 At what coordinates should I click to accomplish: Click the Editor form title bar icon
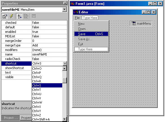(x=76, y=12)
